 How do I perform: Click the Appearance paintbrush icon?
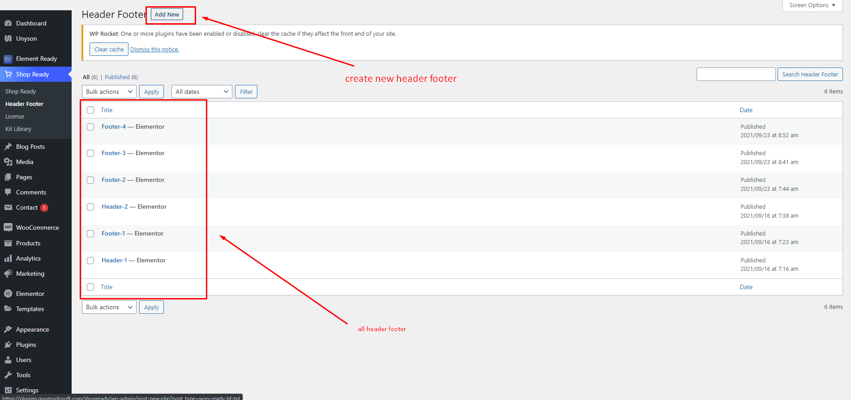pos(8,329)
